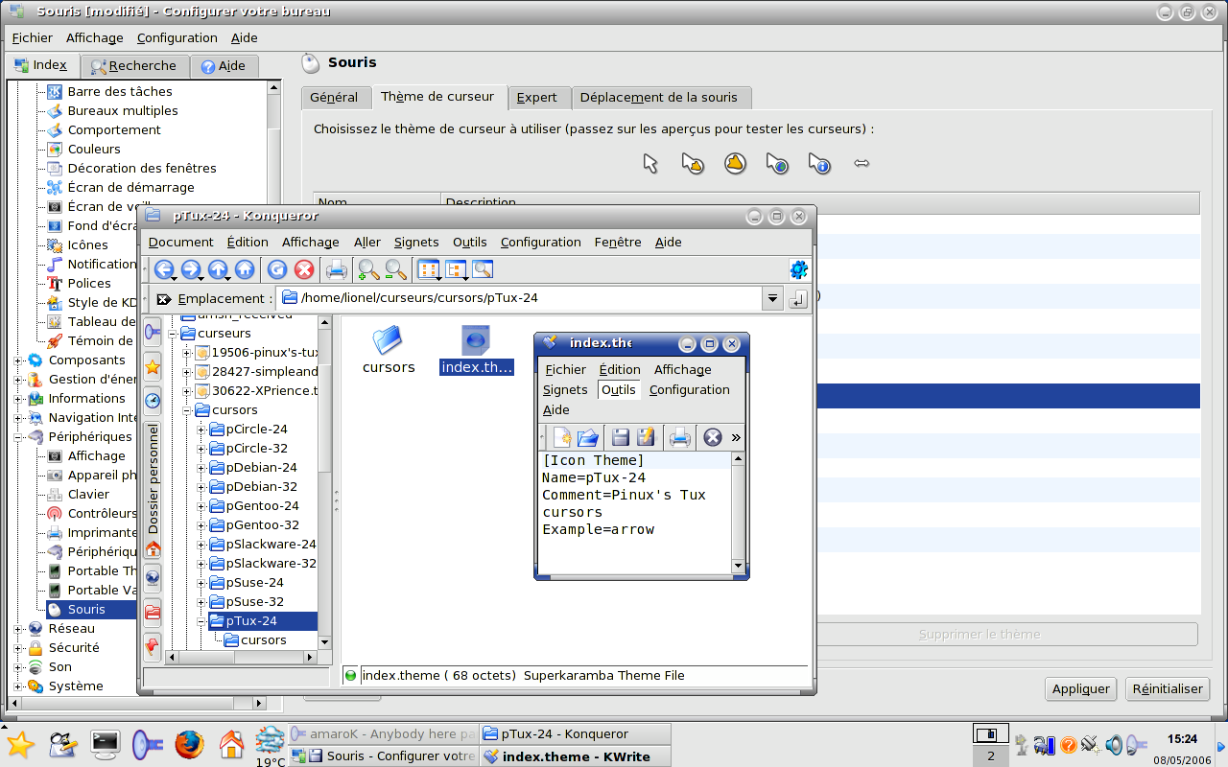Collapse the pTux-24 folder node
This screenshot has width=1228, height=767.
point(202,621)
